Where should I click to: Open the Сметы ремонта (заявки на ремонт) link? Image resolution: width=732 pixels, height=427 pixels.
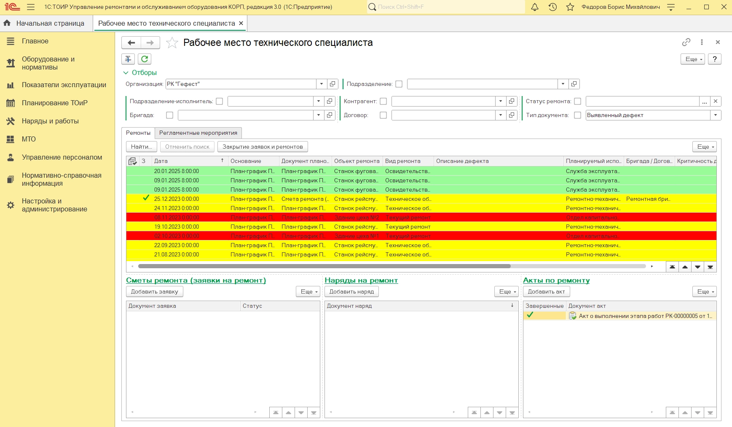(x=196, y=280)
